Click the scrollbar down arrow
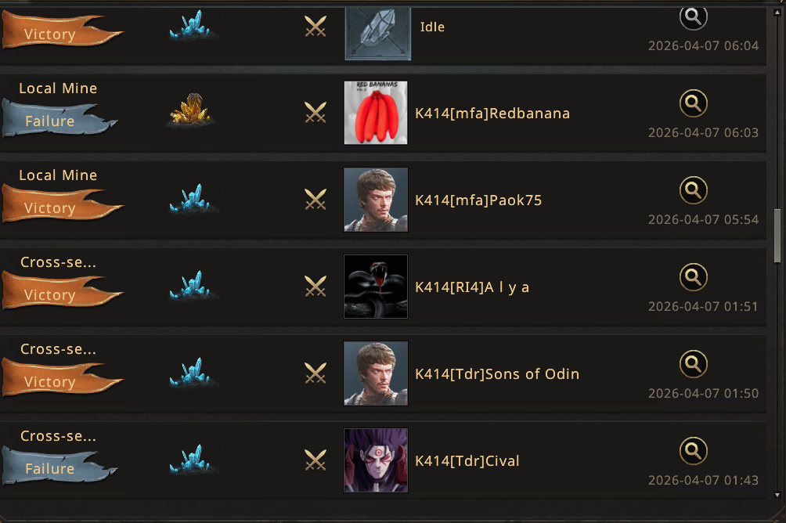This screenshot has height=523, width=786. pos(777,495)
